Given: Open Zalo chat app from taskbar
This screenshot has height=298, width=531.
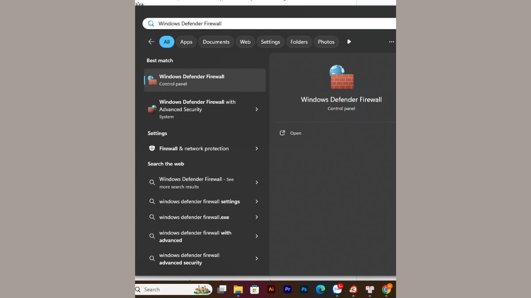Looking at the screenshot, I should pyautogui.click(x=337, y=290).
